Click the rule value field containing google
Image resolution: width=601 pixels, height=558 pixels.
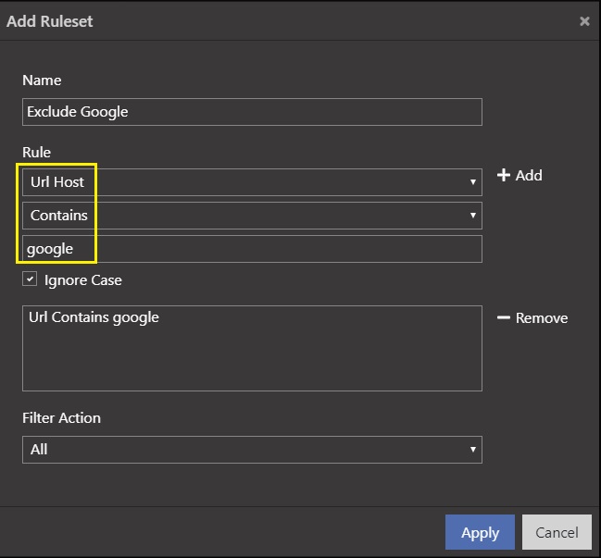tap(252, 249)
